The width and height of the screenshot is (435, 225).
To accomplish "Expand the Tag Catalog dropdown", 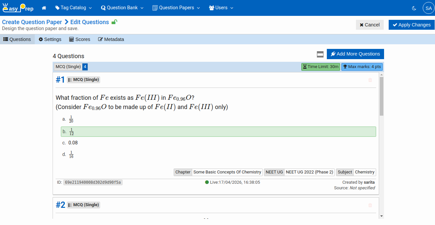I will (73, 8).
